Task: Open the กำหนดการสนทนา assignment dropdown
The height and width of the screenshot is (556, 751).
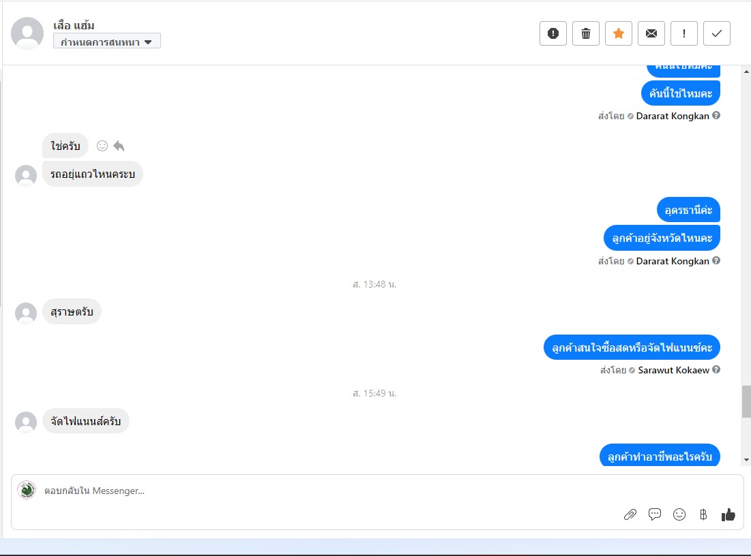Action: (107, 42)
